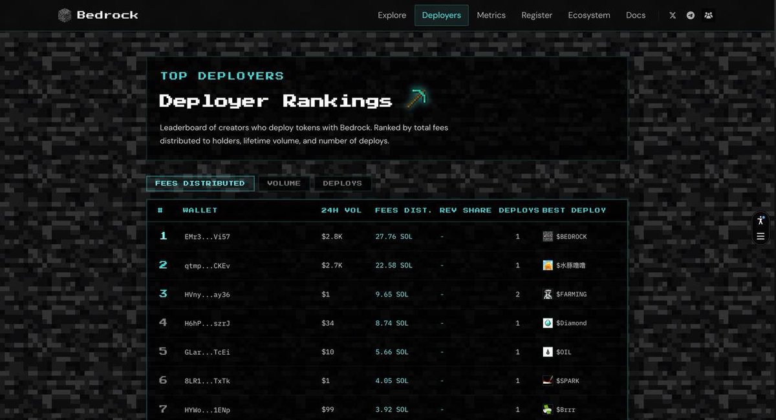Click the pickaxe icon beside Deployer Rankings

click(x=417, y=100)
